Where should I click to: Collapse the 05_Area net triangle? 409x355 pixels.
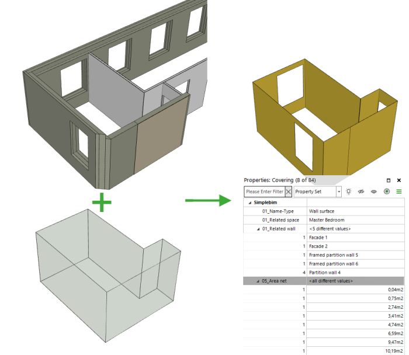(258, 281)
